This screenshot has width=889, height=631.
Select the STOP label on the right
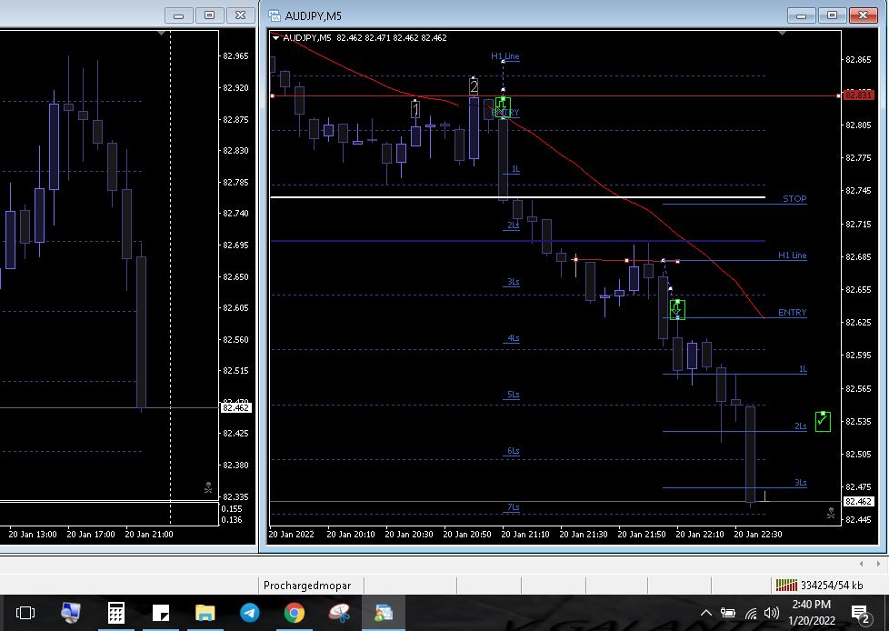(794, 198)
